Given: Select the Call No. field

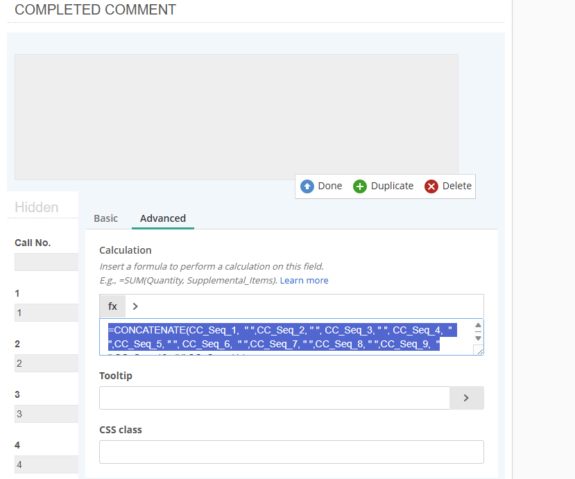Looking at the screenshot, I should click(46, 262).
